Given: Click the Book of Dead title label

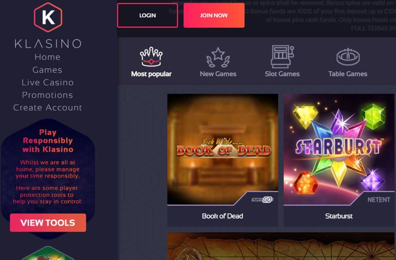Looking at the screenshot, I should pos(222,216).
